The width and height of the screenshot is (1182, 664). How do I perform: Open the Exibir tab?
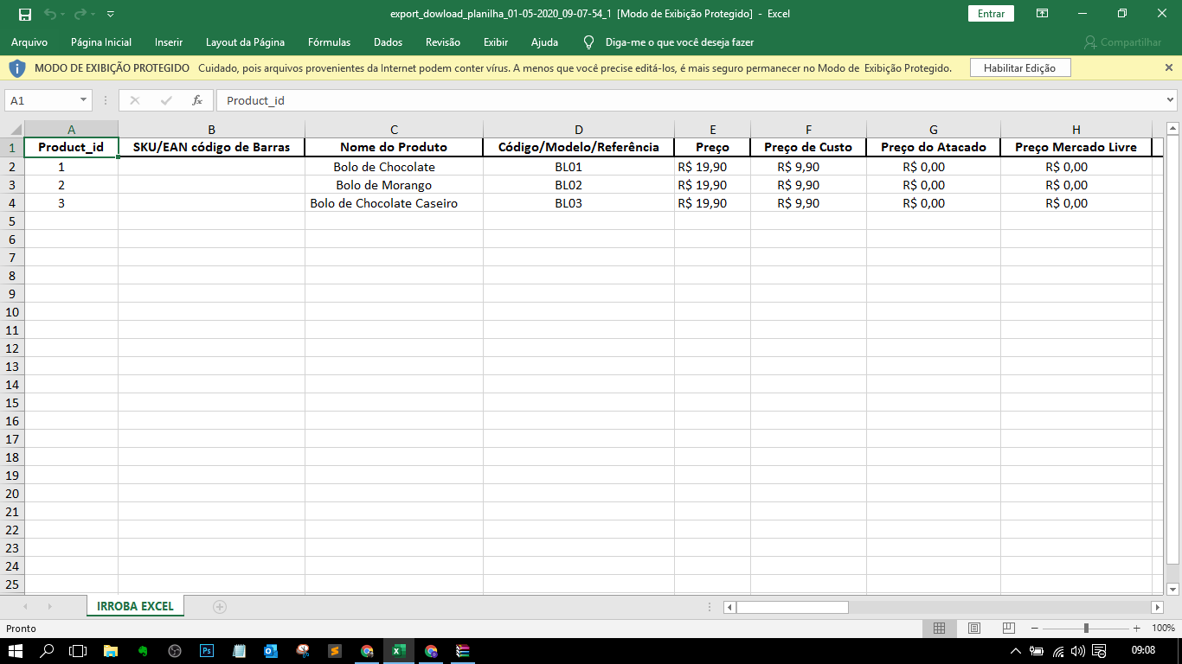[496, 41]
